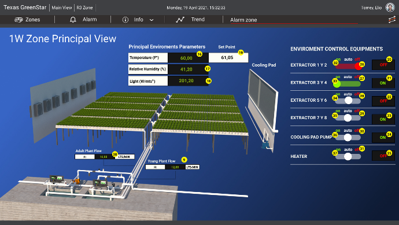
Task: Click the Info circle icon
Action: click(125, 20)
